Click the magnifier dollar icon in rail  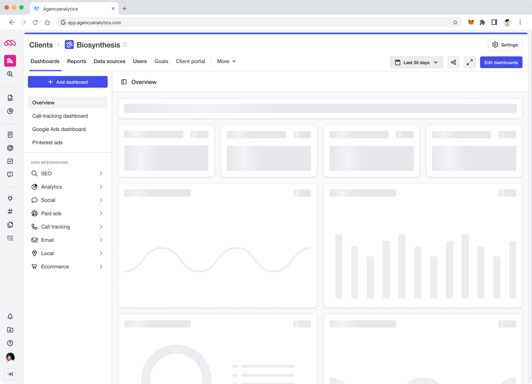click(10, 74)
